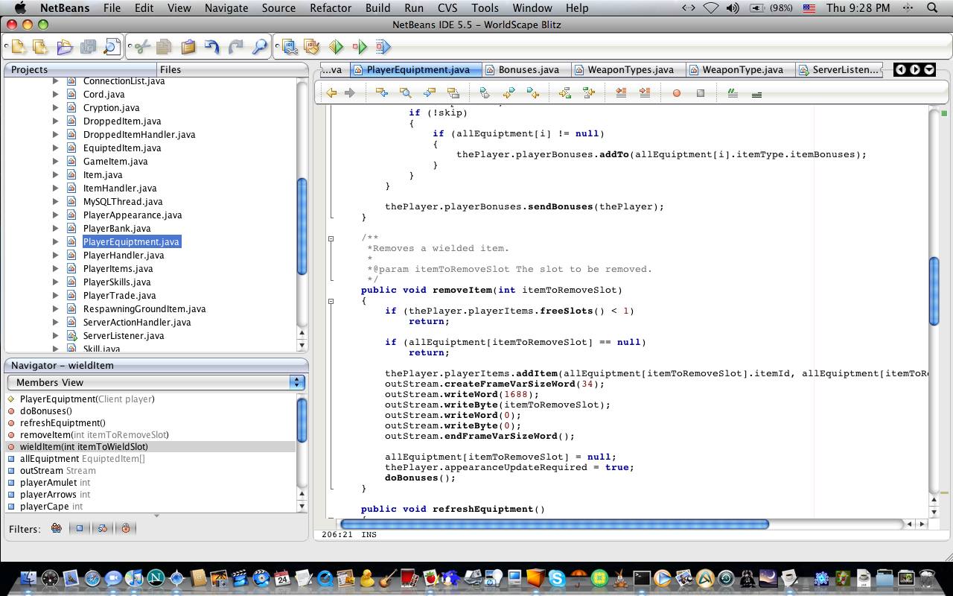Click the volume icon in menu bar
Image resolution: width=953 pixels, height=596 pixels.
(733, 7)
